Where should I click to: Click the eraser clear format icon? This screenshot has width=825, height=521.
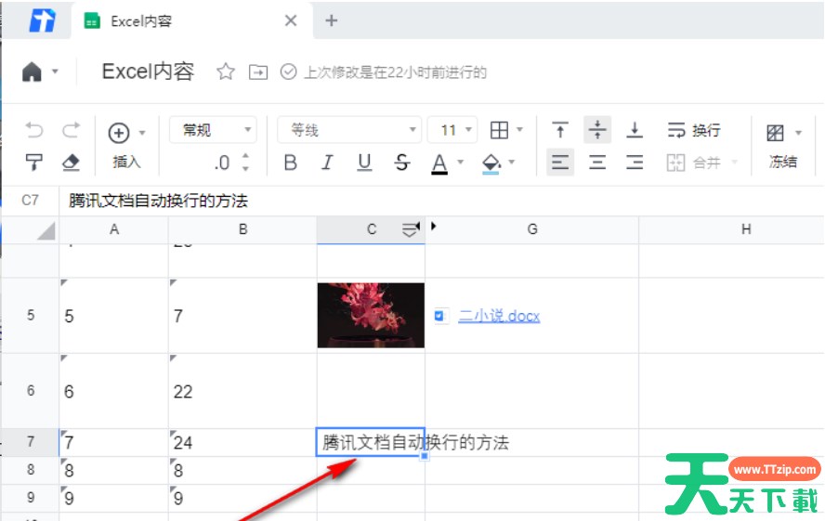[x=71, y=163]
